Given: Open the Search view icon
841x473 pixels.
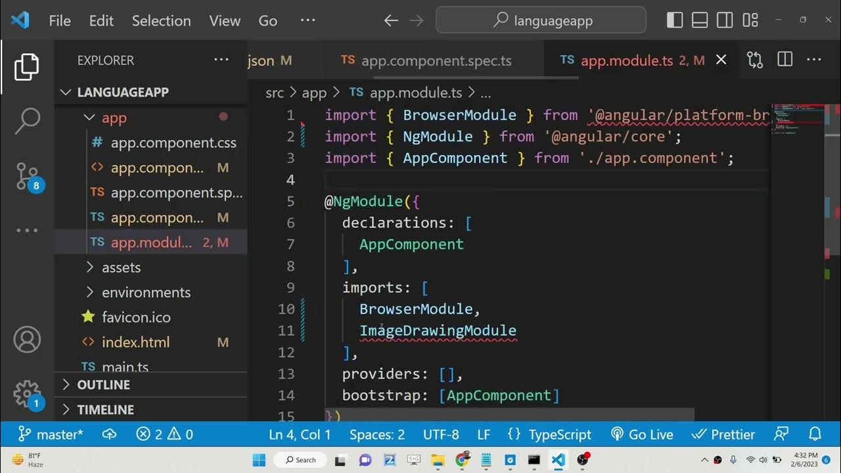Looking at the screenshot, I should (27, 120).
